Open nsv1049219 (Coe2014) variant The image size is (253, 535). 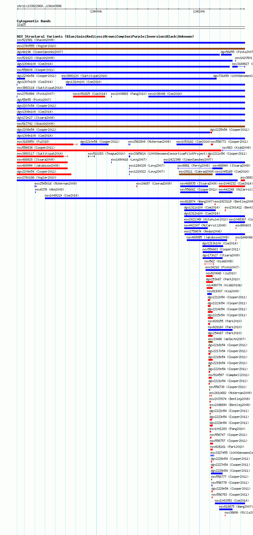(x=62, y=196)
